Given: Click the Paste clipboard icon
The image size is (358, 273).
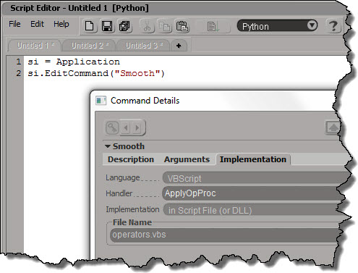Looking at the screenshot, I should pos(182,26).
